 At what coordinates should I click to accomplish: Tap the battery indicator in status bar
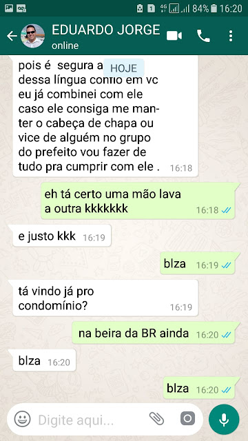(x=214, y=8)
